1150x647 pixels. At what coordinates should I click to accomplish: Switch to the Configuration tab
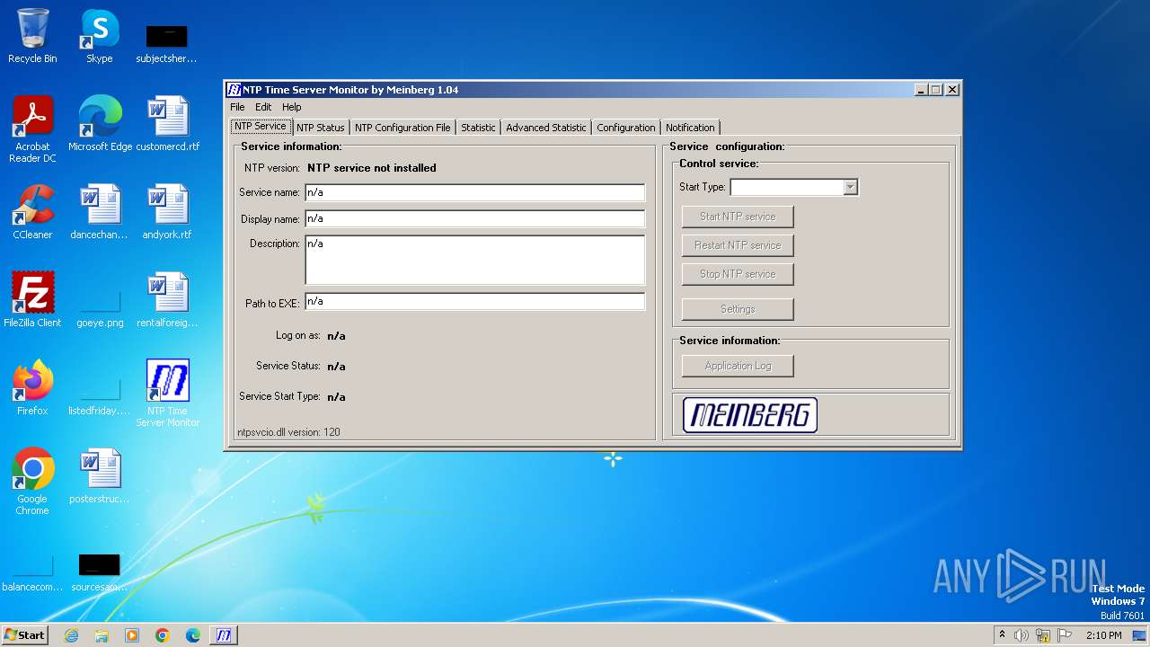[626, 128]
